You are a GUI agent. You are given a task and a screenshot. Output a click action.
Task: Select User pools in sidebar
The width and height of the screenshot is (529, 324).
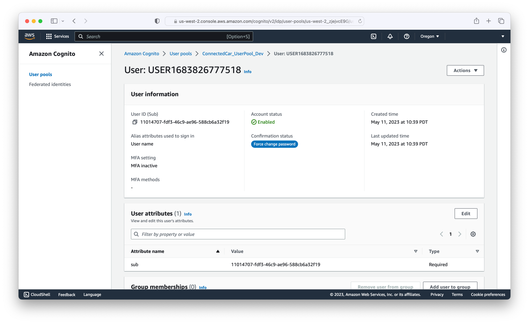(x=40, y=74)
